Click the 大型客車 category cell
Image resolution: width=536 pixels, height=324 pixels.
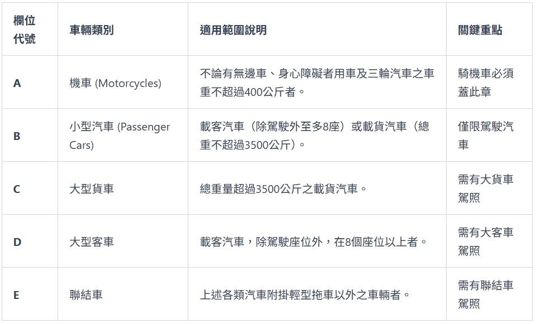91,242
